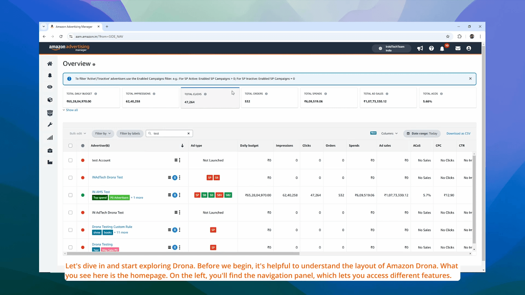Tick the checkbox for test Account row
Image resolution: width=525 pixels, height=295 pixels.
(71, 160)
